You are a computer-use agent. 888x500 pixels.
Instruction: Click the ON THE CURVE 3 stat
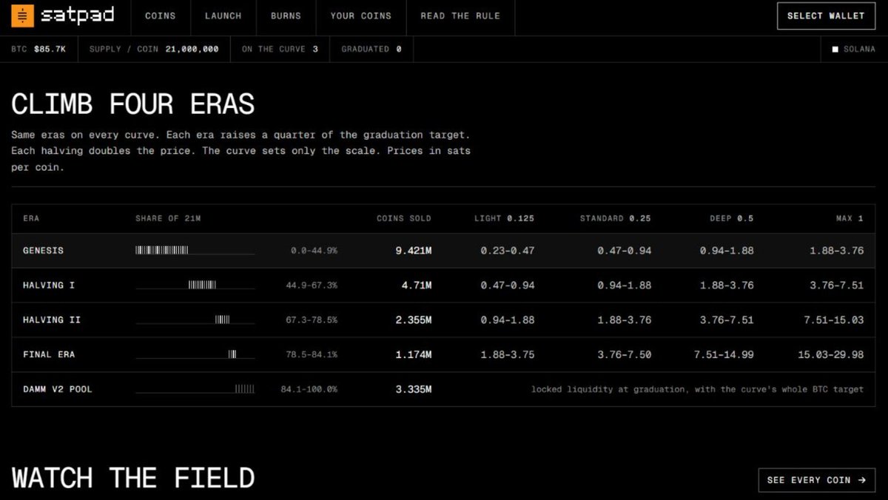coord(280,49)
